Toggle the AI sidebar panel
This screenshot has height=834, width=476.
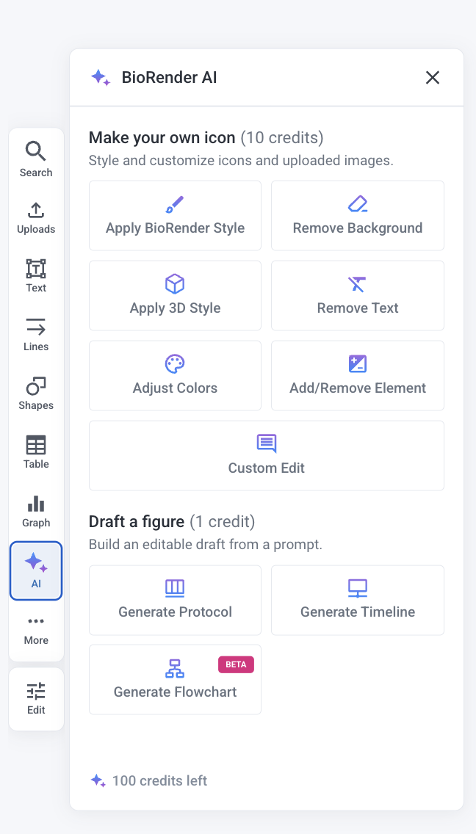[36, 570]
